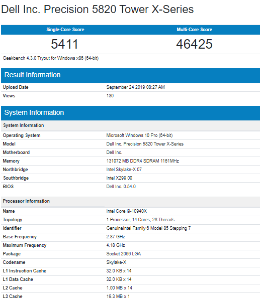Click the Codename value Skylake-X

116,262
